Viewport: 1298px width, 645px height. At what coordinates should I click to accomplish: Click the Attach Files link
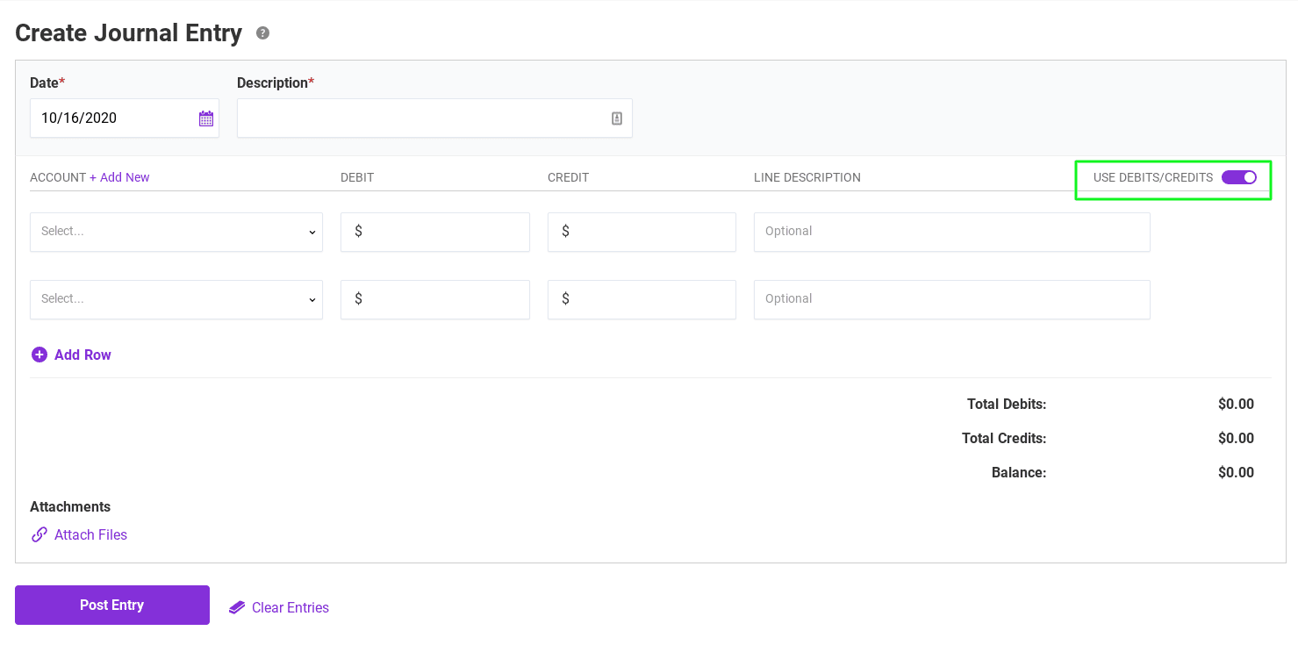point(90,534)
